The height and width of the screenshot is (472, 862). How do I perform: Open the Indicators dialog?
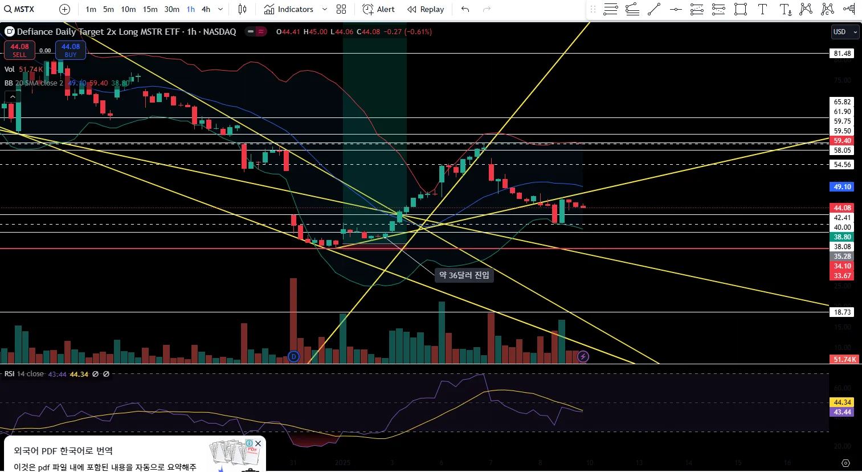(289, 9)
